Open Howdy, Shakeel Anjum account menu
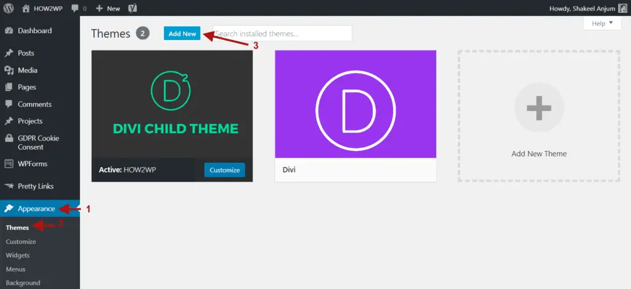The width and height of the screenshot is (631, 289). point(582,9)
